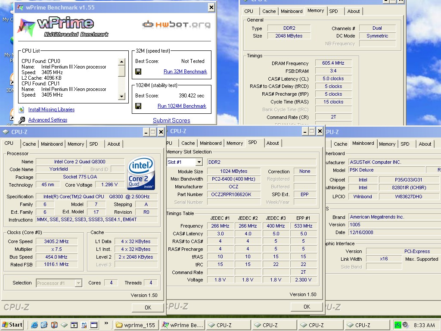Expand hidden quick launch items with the chevron
The width and height of the screenshot is (441, 331).
(106, 323)
